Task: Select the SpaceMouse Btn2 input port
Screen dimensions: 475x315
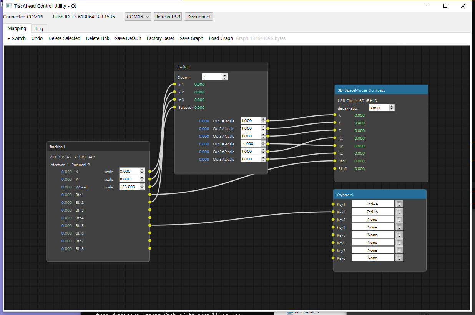Action: pos(335,168)
